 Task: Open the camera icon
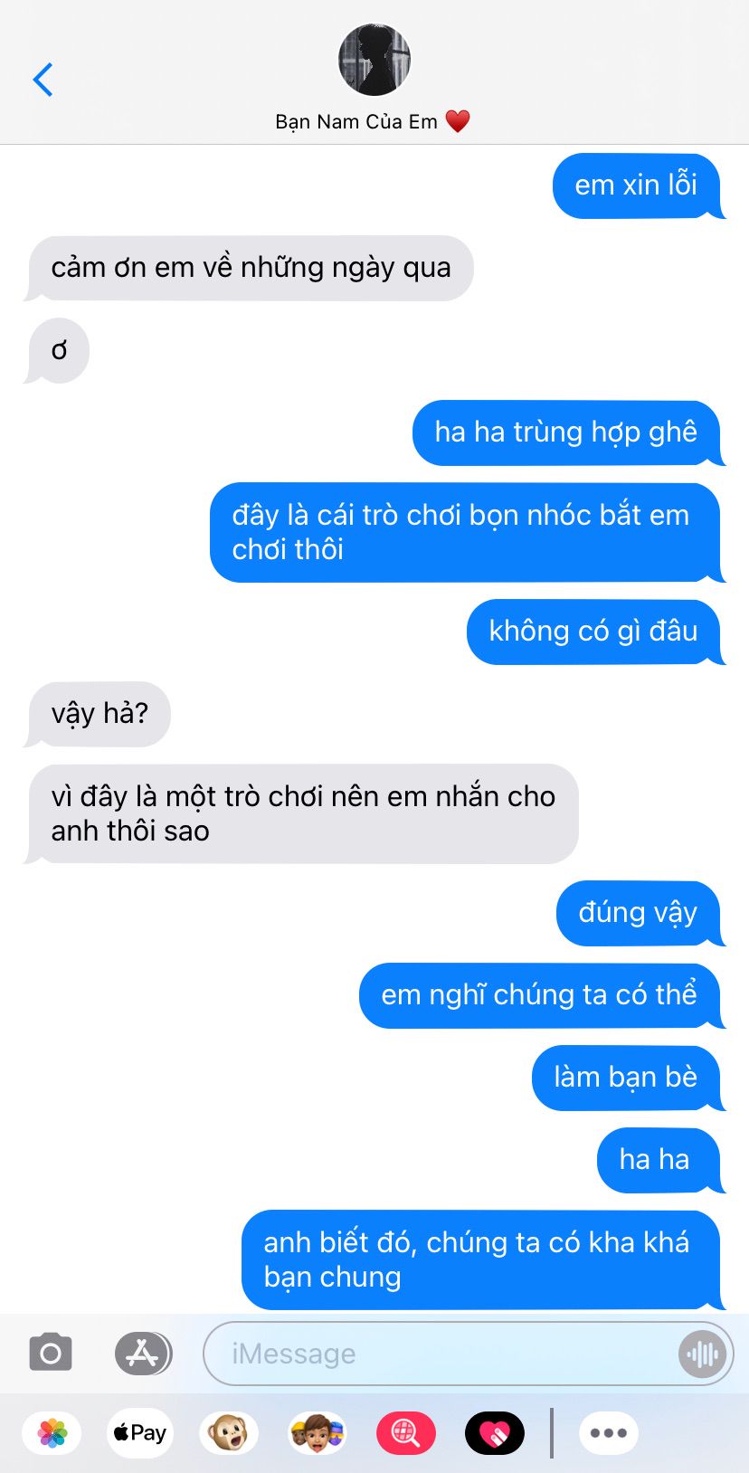(x=51, y=1354)
